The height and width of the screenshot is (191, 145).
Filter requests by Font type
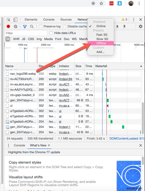click(x=58, y=39)
